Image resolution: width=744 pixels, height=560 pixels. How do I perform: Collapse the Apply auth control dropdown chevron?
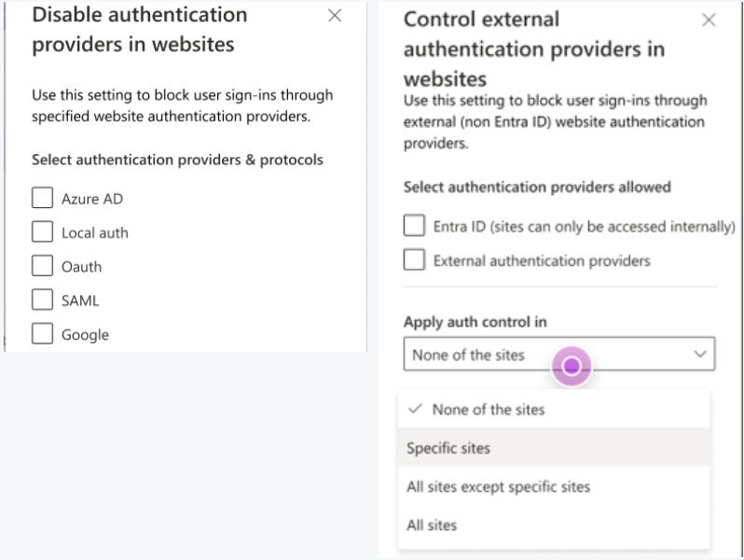tap(700, 355)
